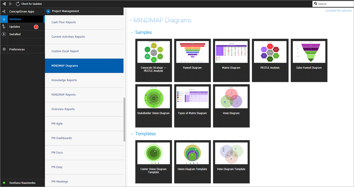Collapse the MINDMAP Diagrams heading
The image size is (354, 187).
point(131,20)
